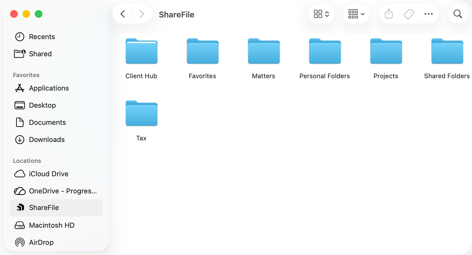Select the Personal Folders folder icon

point(325,51)
